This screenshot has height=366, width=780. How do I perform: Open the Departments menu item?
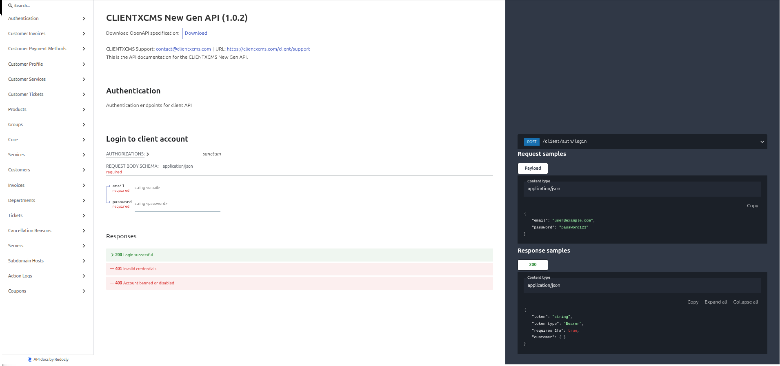tap(47, 200)
